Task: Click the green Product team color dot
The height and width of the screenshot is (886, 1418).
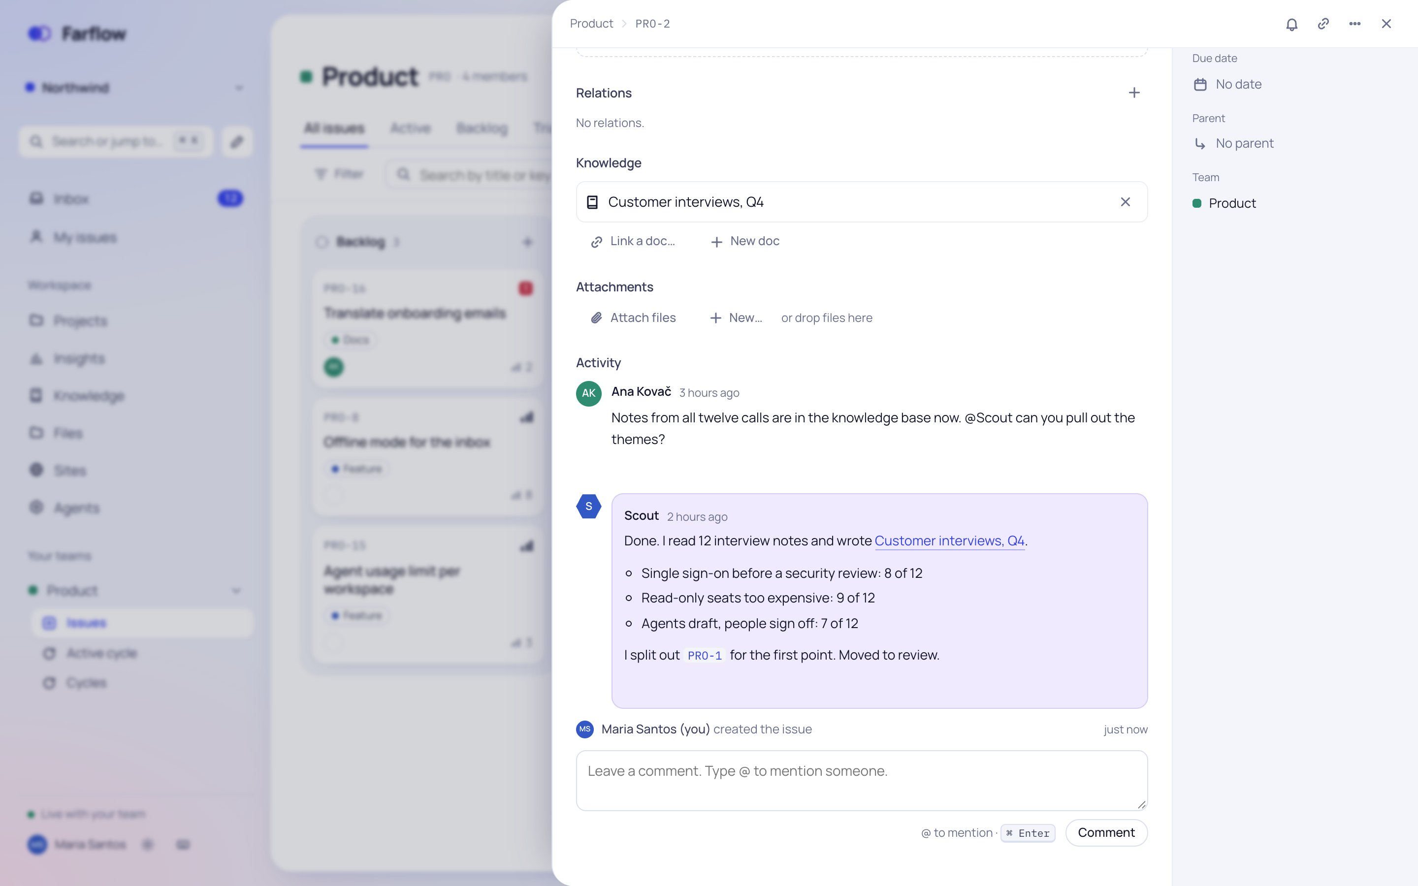Action: 1197,203
